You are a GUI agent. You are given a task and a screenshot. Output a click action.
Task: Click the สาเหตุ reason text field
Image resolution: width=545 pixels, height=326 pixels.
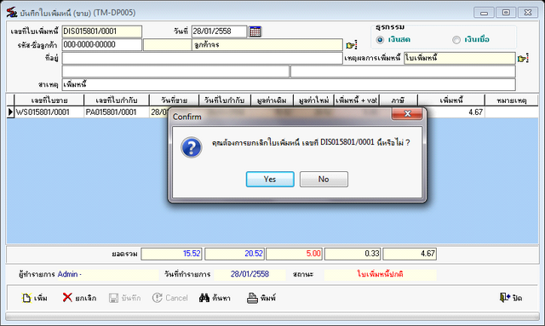point(289,84)
